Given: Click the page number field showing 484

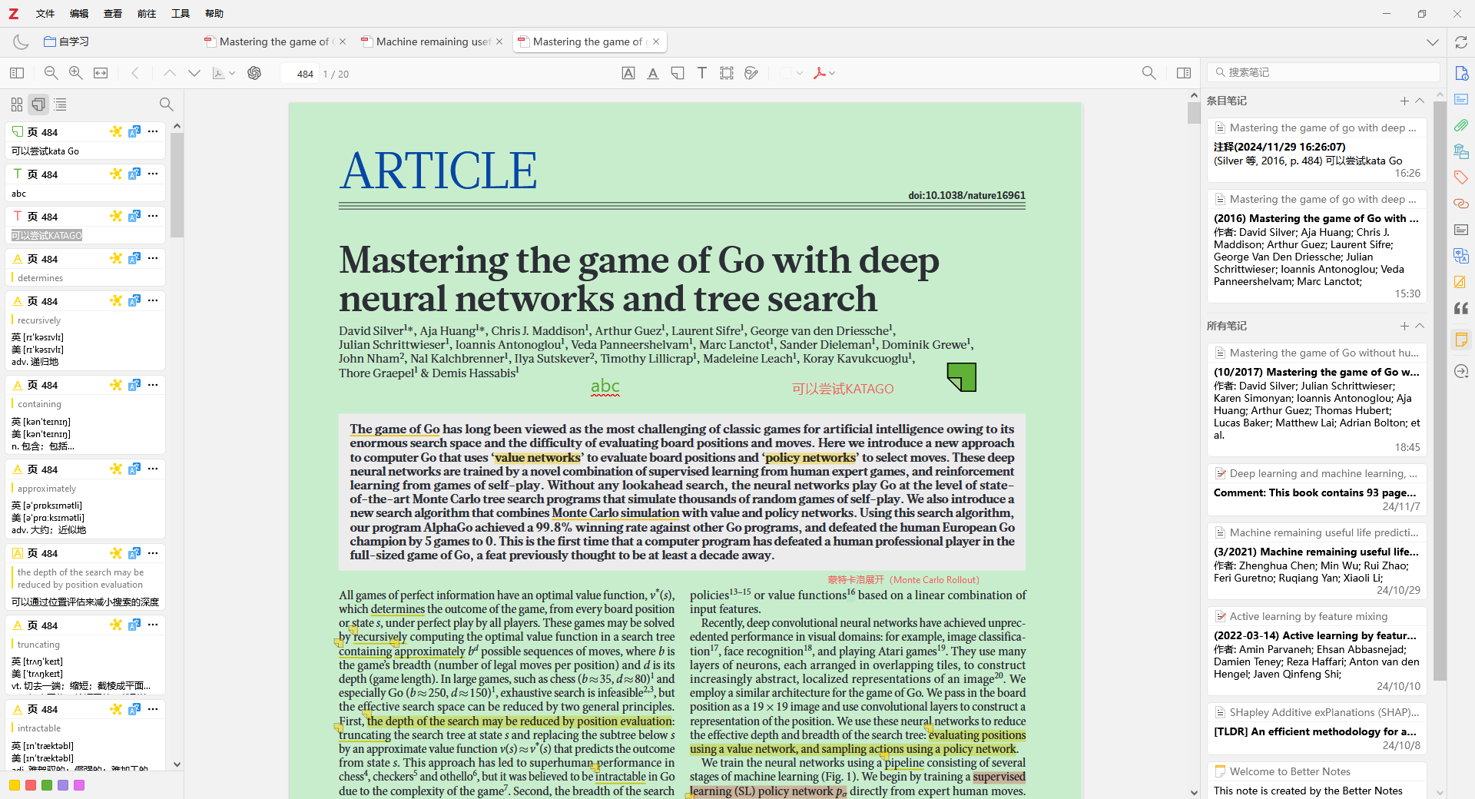Looking at the screenshot, I should tap(300, 74).
